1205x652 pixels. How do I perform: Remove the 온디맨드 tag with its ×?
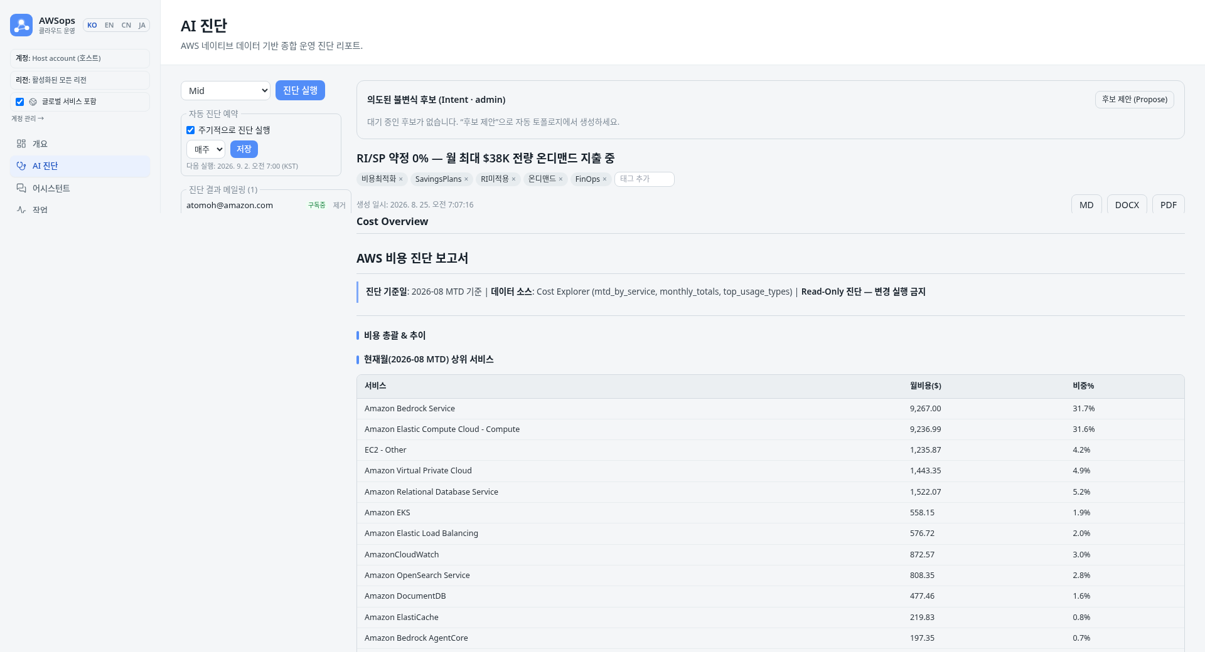click(x=560, y=179)
